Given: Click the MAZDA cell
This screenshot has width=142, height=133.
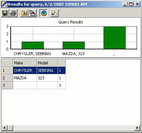Looking at the screenshot, I should (x=25, y=78).
